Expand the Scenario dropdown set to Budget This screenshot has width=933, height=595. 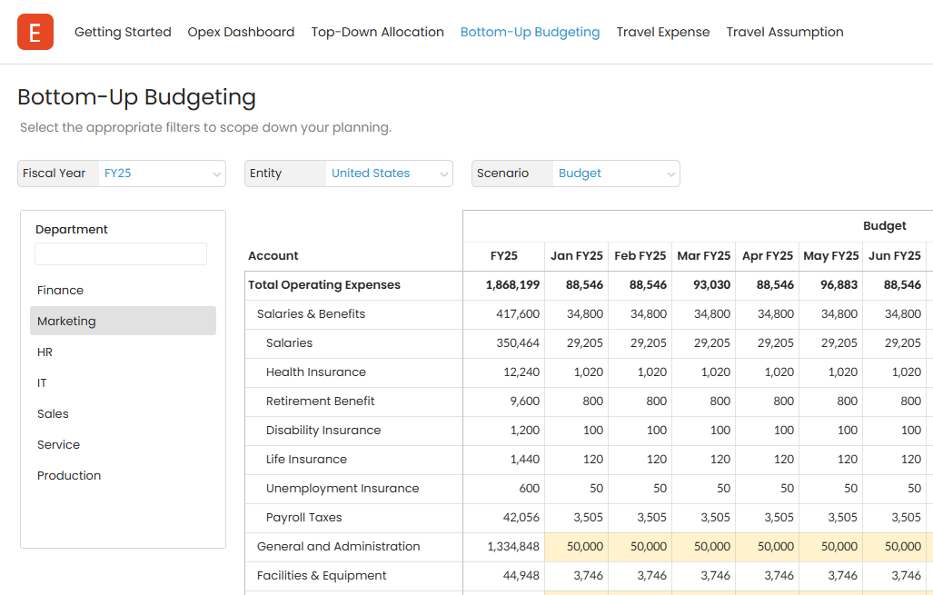616,174
